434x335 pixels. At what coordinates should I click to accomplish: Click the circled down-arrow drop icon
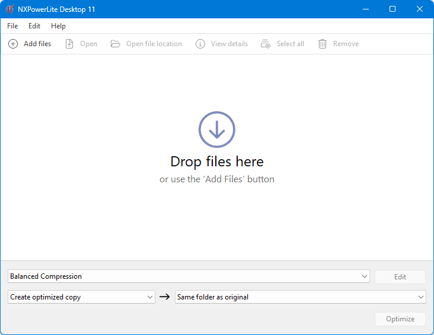point(217,129)
